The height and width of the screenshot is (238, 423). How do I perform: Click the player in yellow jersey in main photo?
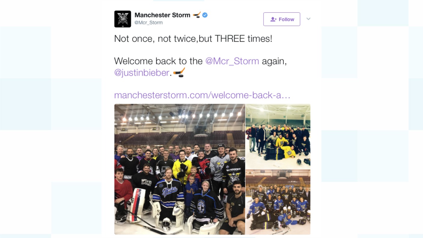(x=182, y=167)
